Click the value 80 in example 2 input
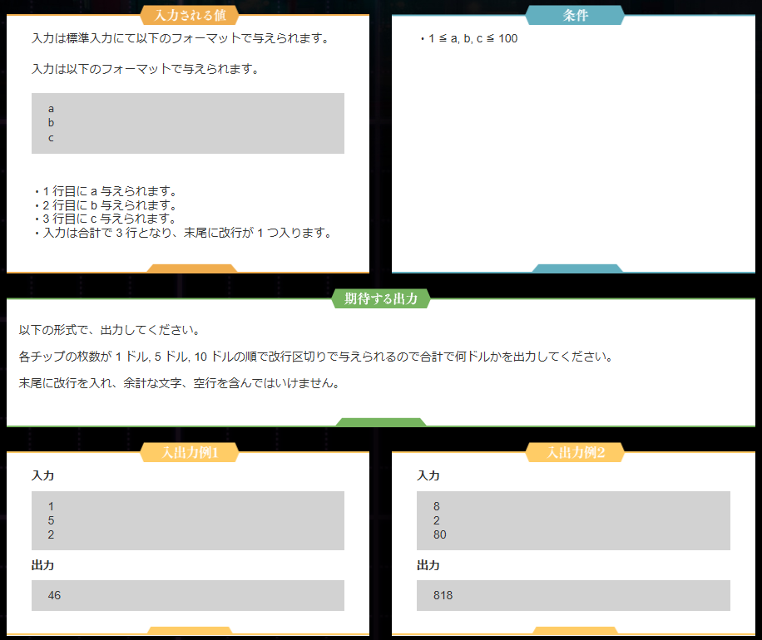The width and height of the screenshot is (762, 640). pos(440,534)
